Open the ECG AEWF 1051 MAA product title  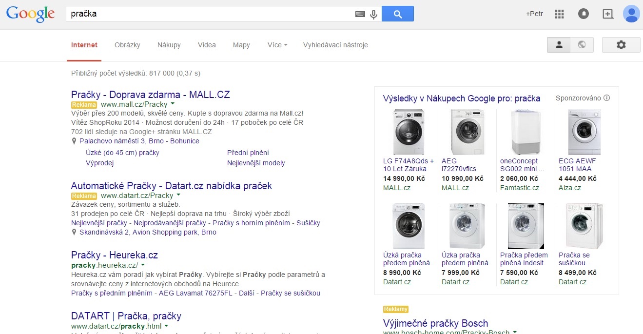tap(577, 165)
